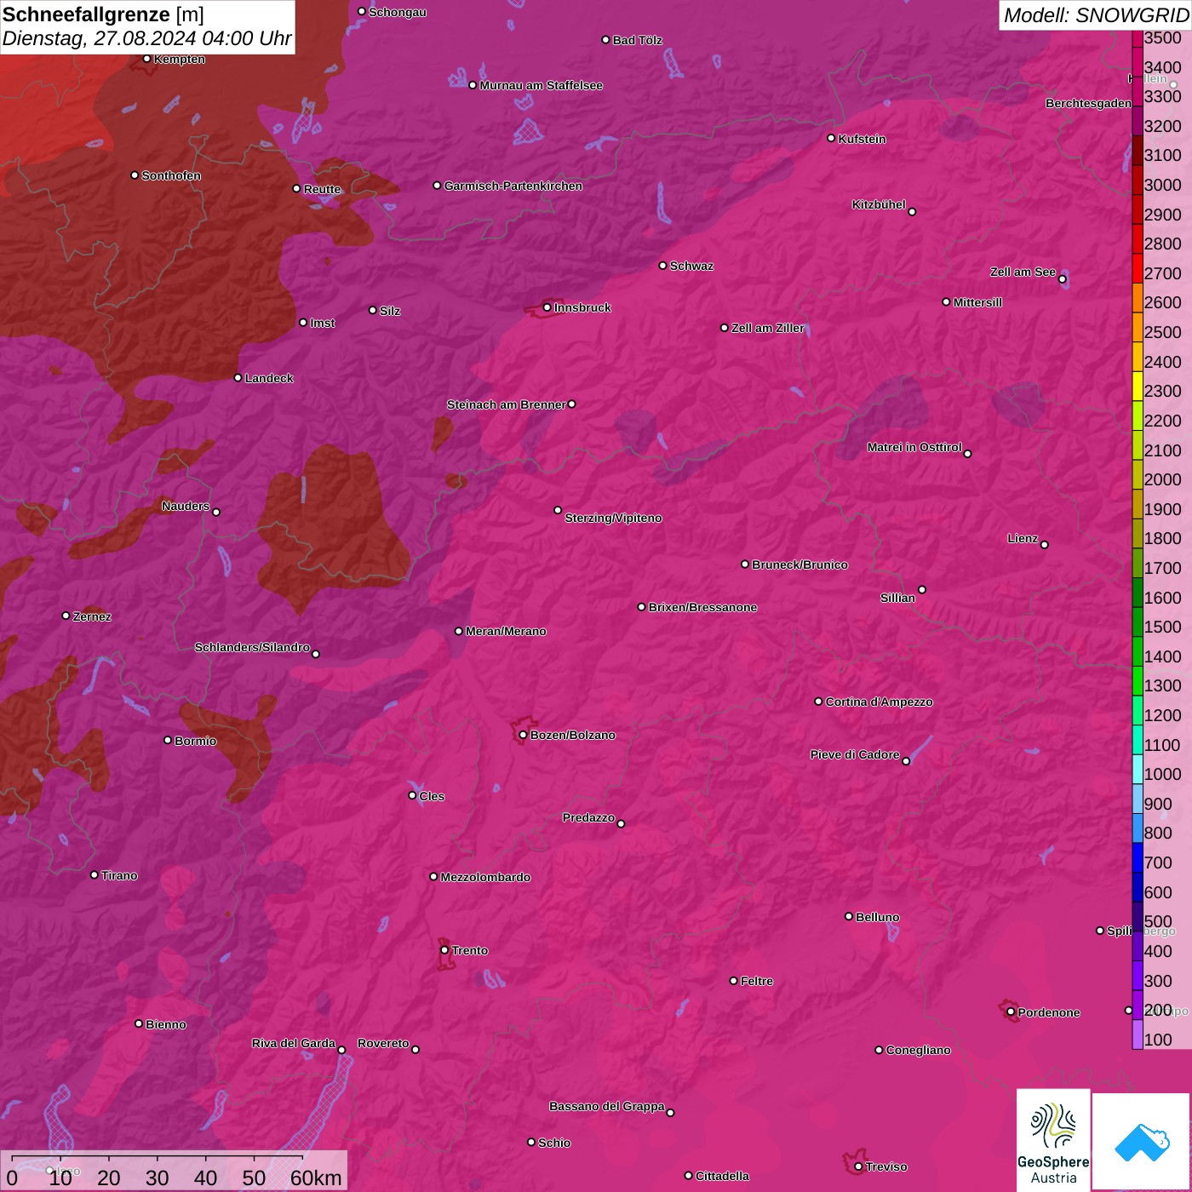Click the Landeck marker dot
This screenshot has width=1192, height=1192.
click(x=238, y=378)
